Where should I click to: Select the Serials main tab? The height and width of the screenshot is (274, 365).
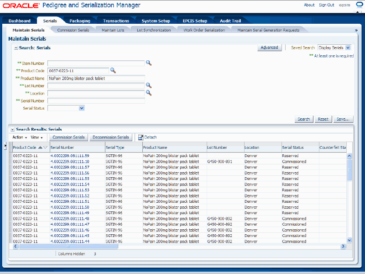pyautogui.click(x=50, y=21)
